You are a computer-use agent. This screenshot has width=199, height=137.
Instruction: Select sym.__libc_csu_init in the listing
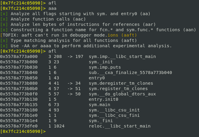111,110
